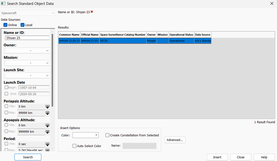Sort by Data Source column header
The image size is (277, 161).
(203, 34)
